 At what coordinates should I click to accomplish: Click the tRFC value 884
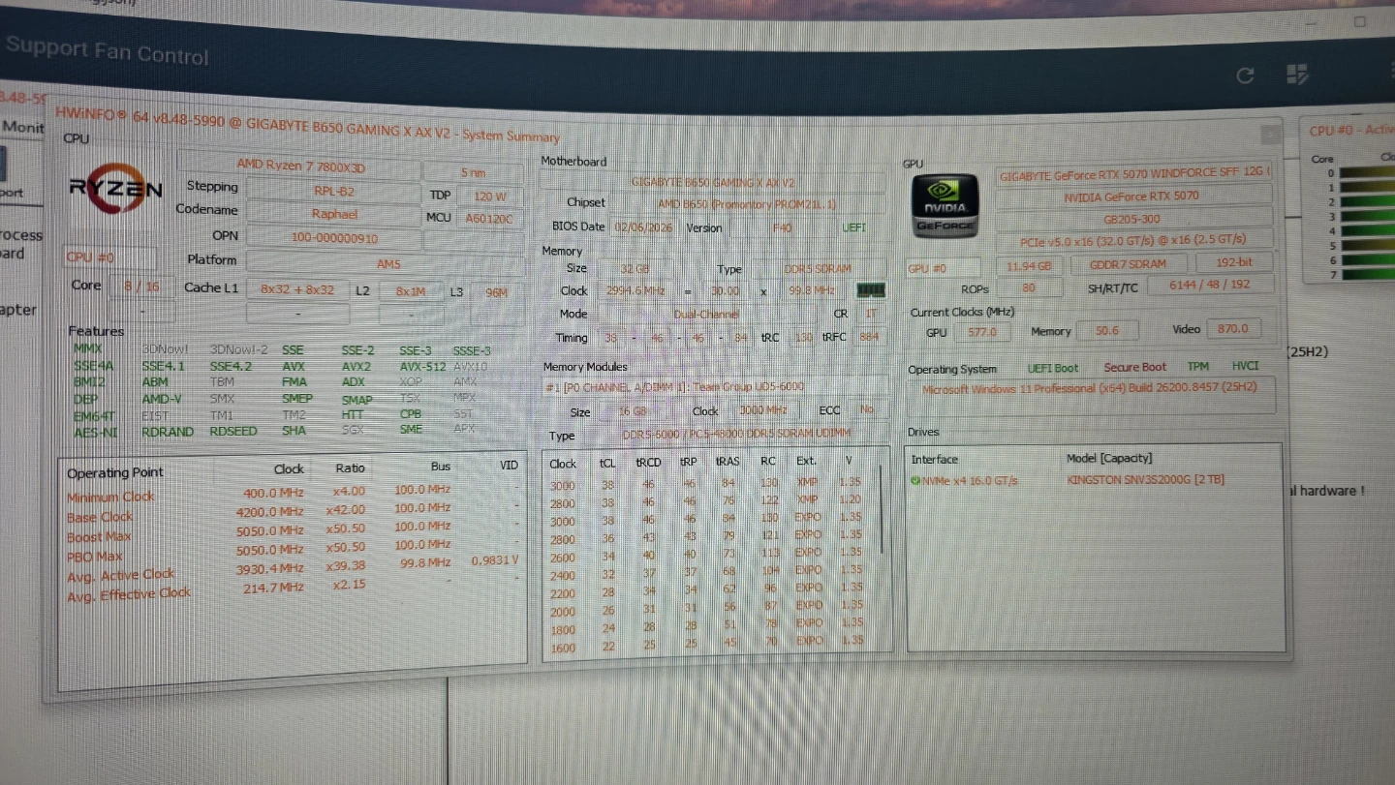(869, 337)
